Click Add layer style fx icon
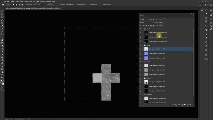Screen dimensions: 213x120 click(176, 105)
